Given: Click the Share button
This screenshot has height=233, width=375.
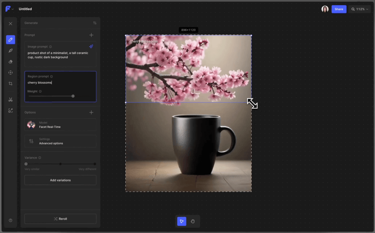Looking at the screenshot, I should [x=338, y=9].
